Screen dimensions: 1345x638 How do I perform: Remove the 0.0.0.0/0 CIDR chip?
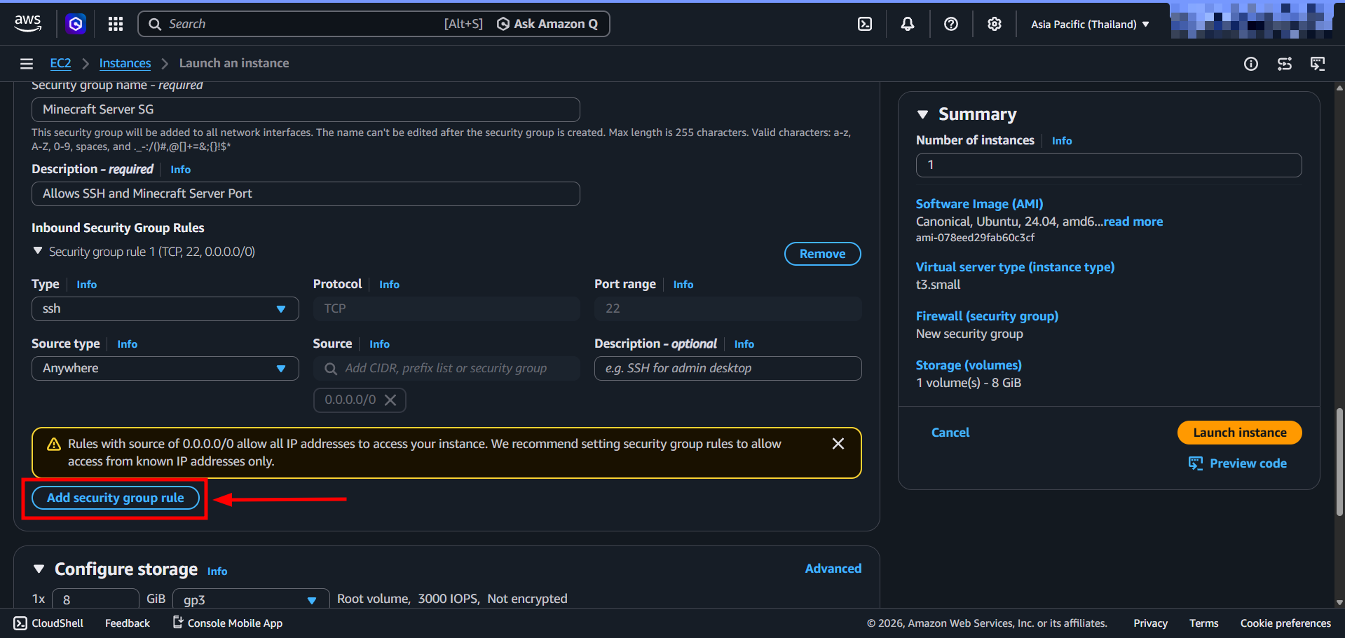tap(390, 400)
